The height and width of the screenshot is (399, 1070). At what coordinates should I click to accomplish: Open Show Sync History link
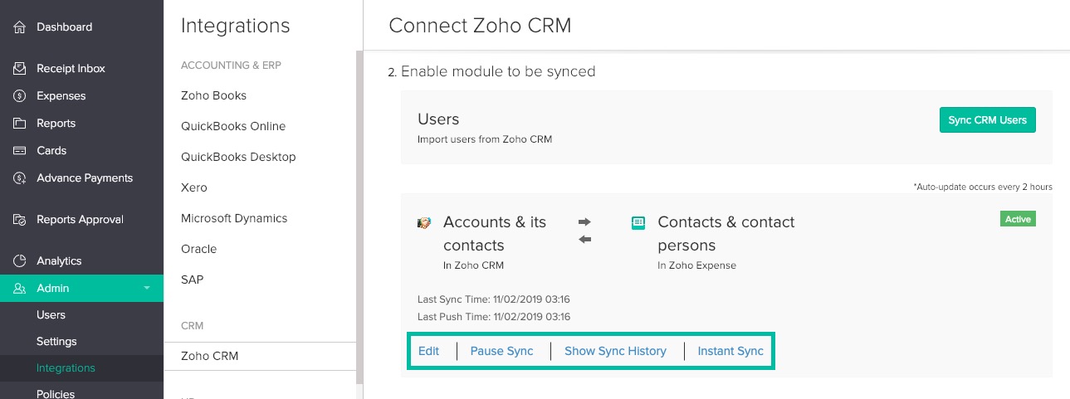click(x=615, y=351)
